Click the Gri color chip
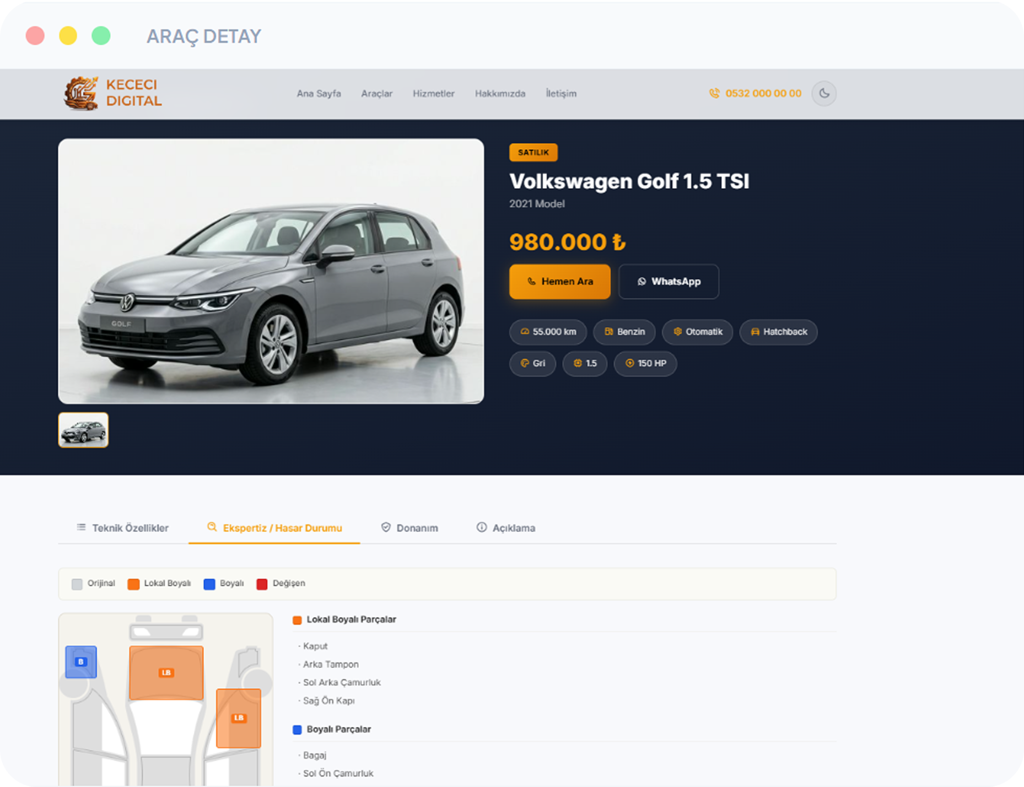This screenshot has height=787, width=1024. [x=532, y=363]
